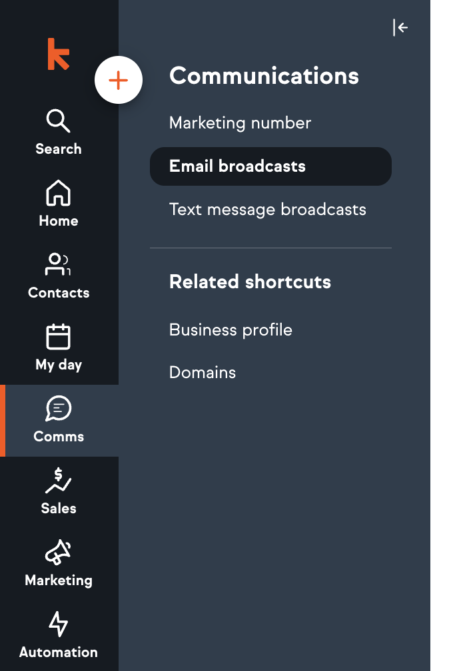Select Email broadcasts menu item
469x671 pixels.
pos(270,166)
